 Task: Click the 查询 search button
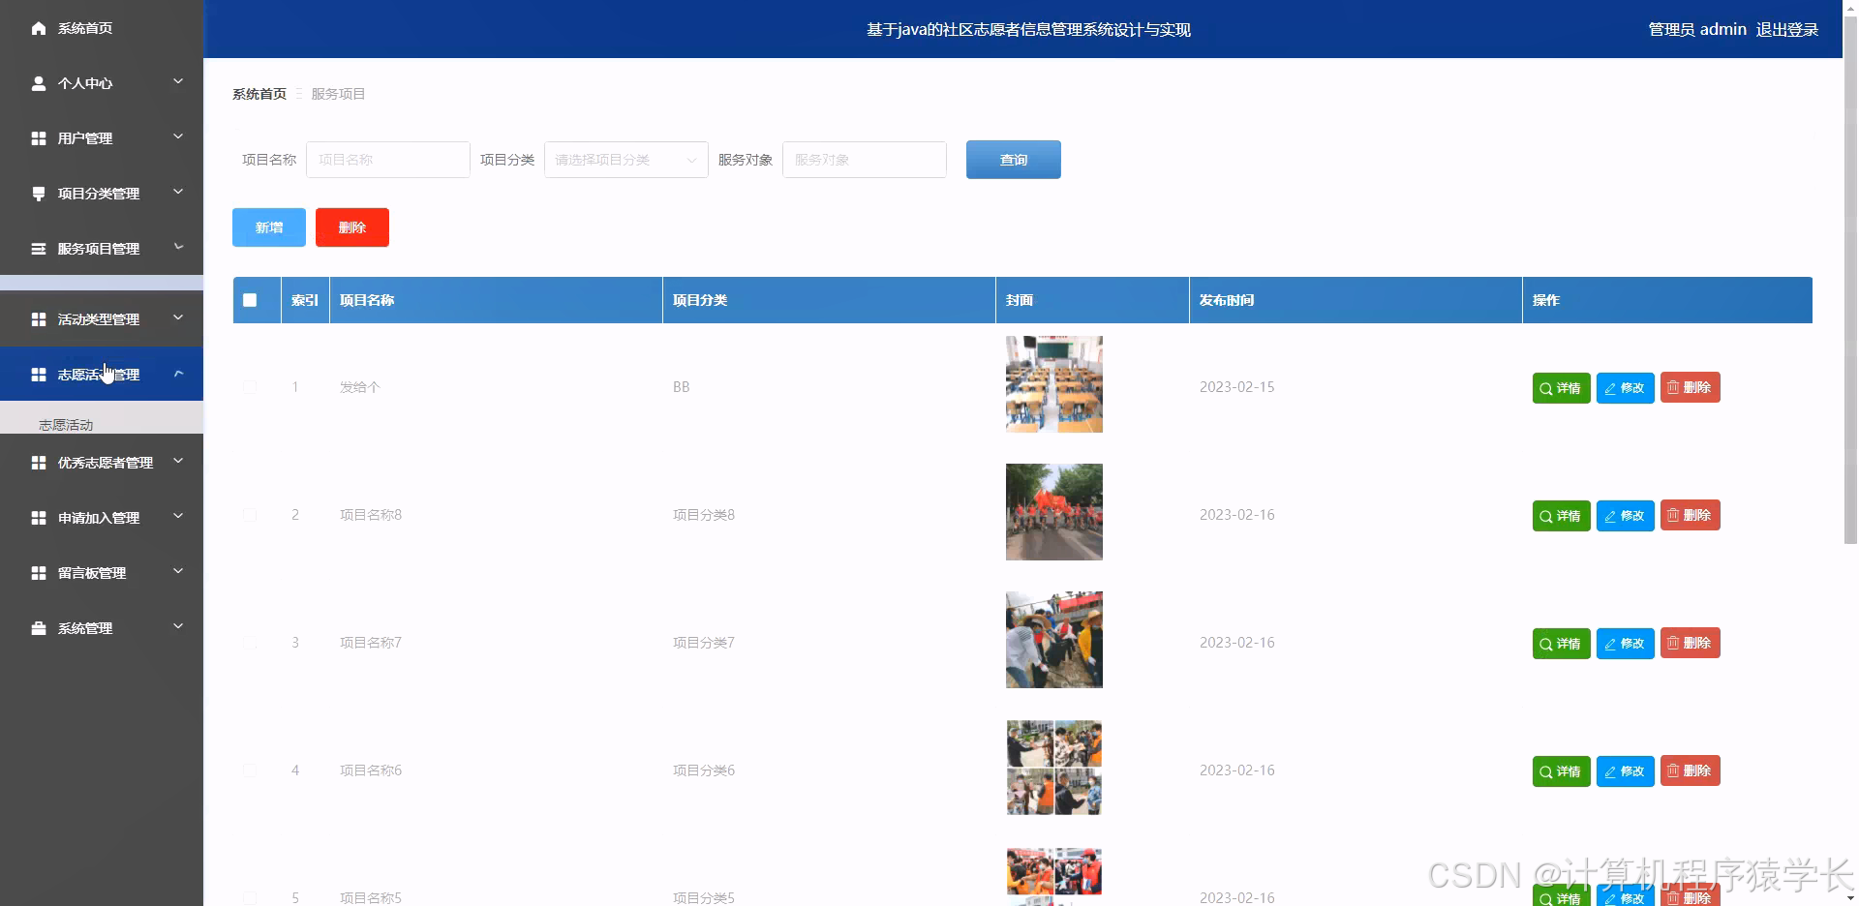click(x=1013, y=159)
